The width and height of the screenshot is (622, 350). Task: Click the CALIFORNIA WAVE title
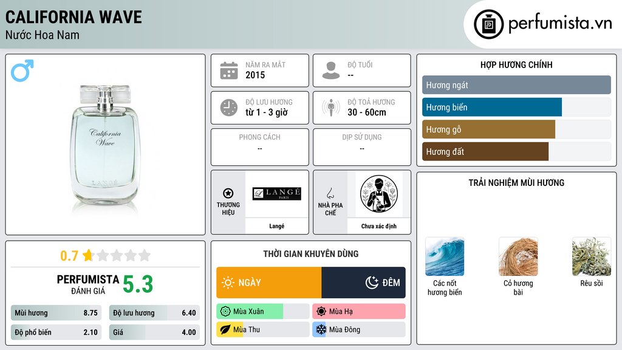pos(73,17)
